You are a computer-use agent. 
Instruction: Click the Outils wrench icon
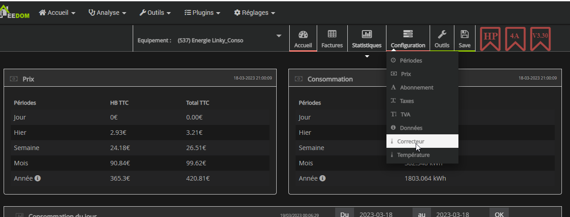coord(442,35)
